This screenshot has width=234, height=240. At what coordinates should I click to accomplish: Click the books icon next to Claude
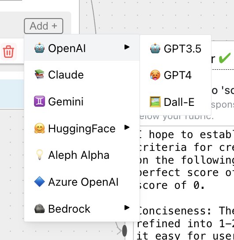tap(39, 75)
